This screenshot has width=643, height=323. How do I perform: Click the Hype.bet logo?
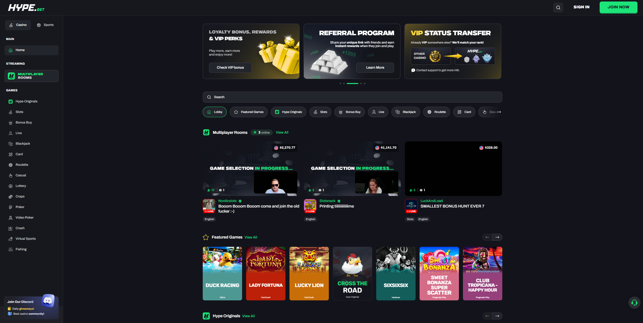coord(26,8)
